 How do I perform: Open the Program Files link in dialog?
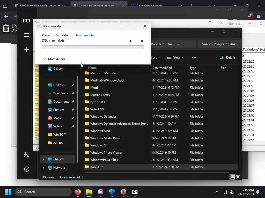click(x=85, y=35)
